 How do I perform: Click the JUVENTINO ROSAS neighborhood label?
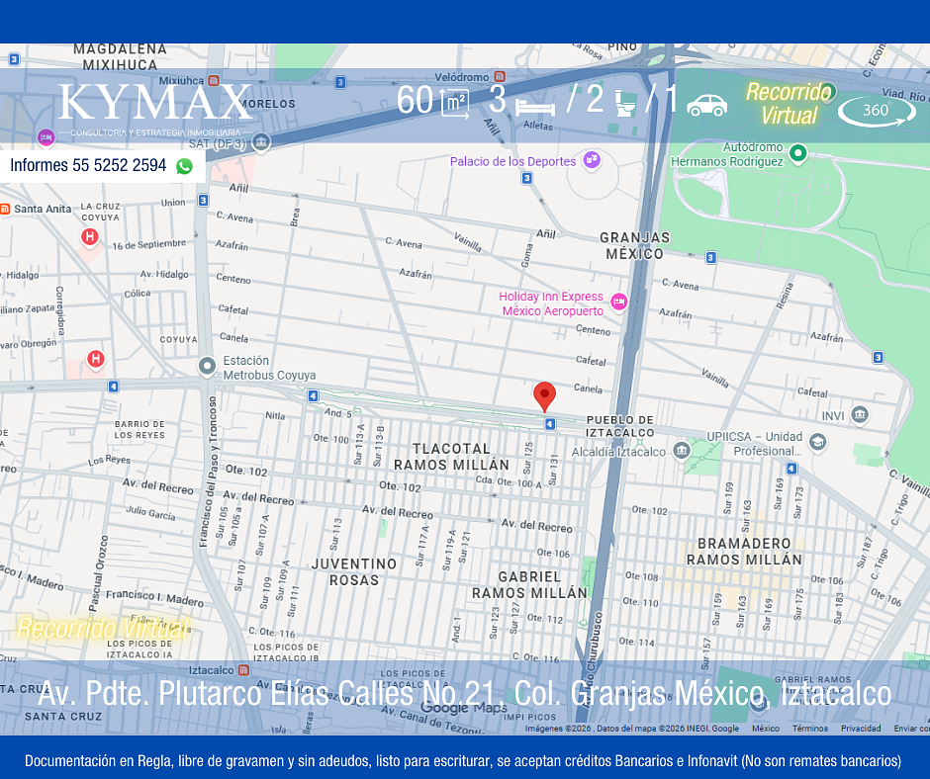coord(354,571)
